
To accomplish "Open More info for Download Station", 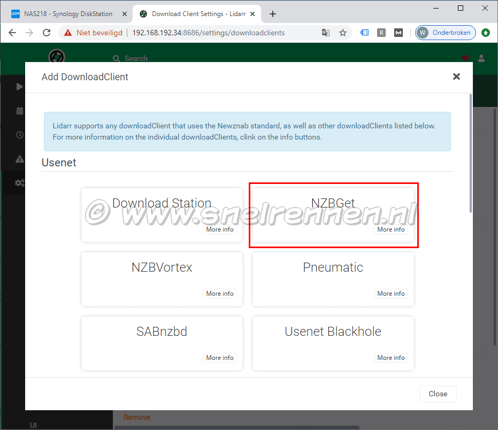I will 220,229.
